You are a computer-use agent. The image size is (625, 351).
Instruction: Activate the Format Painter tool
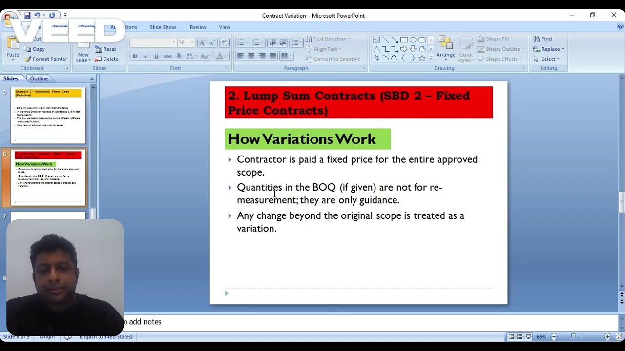pos(45,59)
